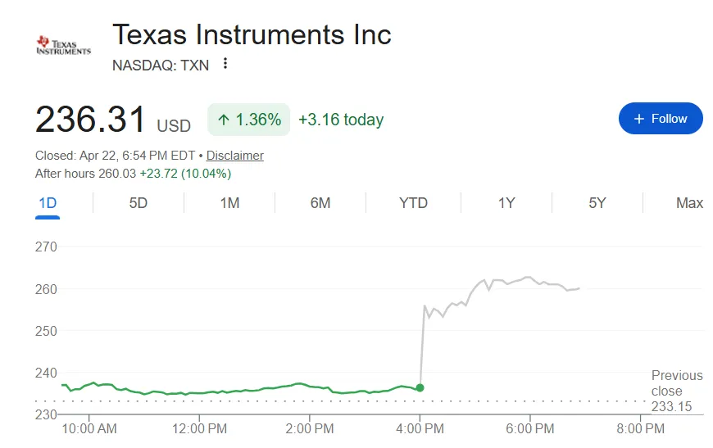
Task: Click the after-hours price text
Action: coord(133,174)
